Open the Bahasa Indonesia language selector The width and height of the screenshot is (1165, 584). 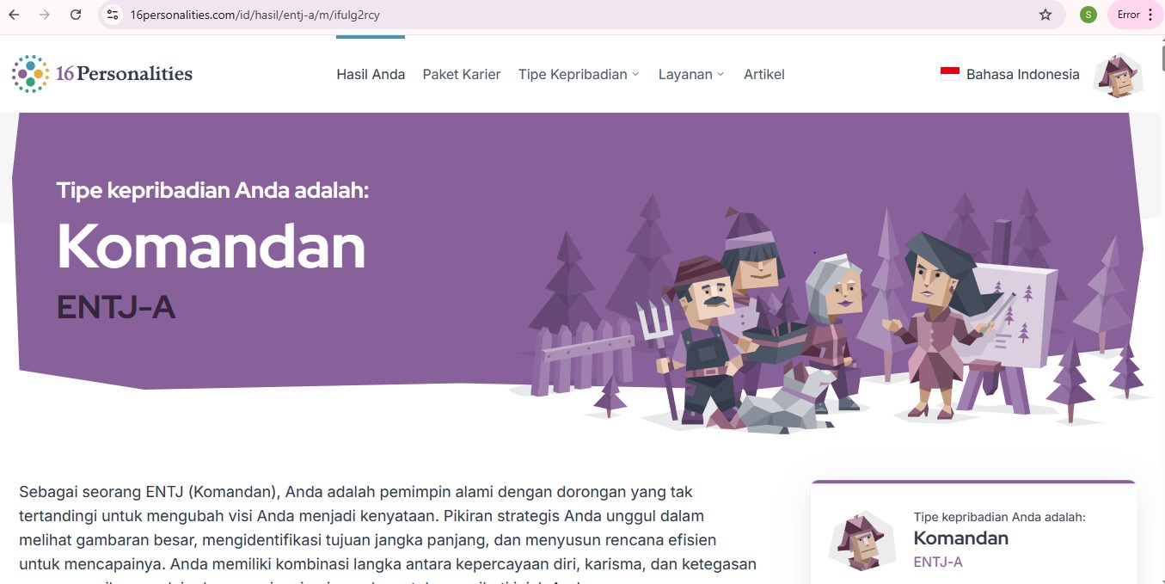click(x=1010, y=74)
